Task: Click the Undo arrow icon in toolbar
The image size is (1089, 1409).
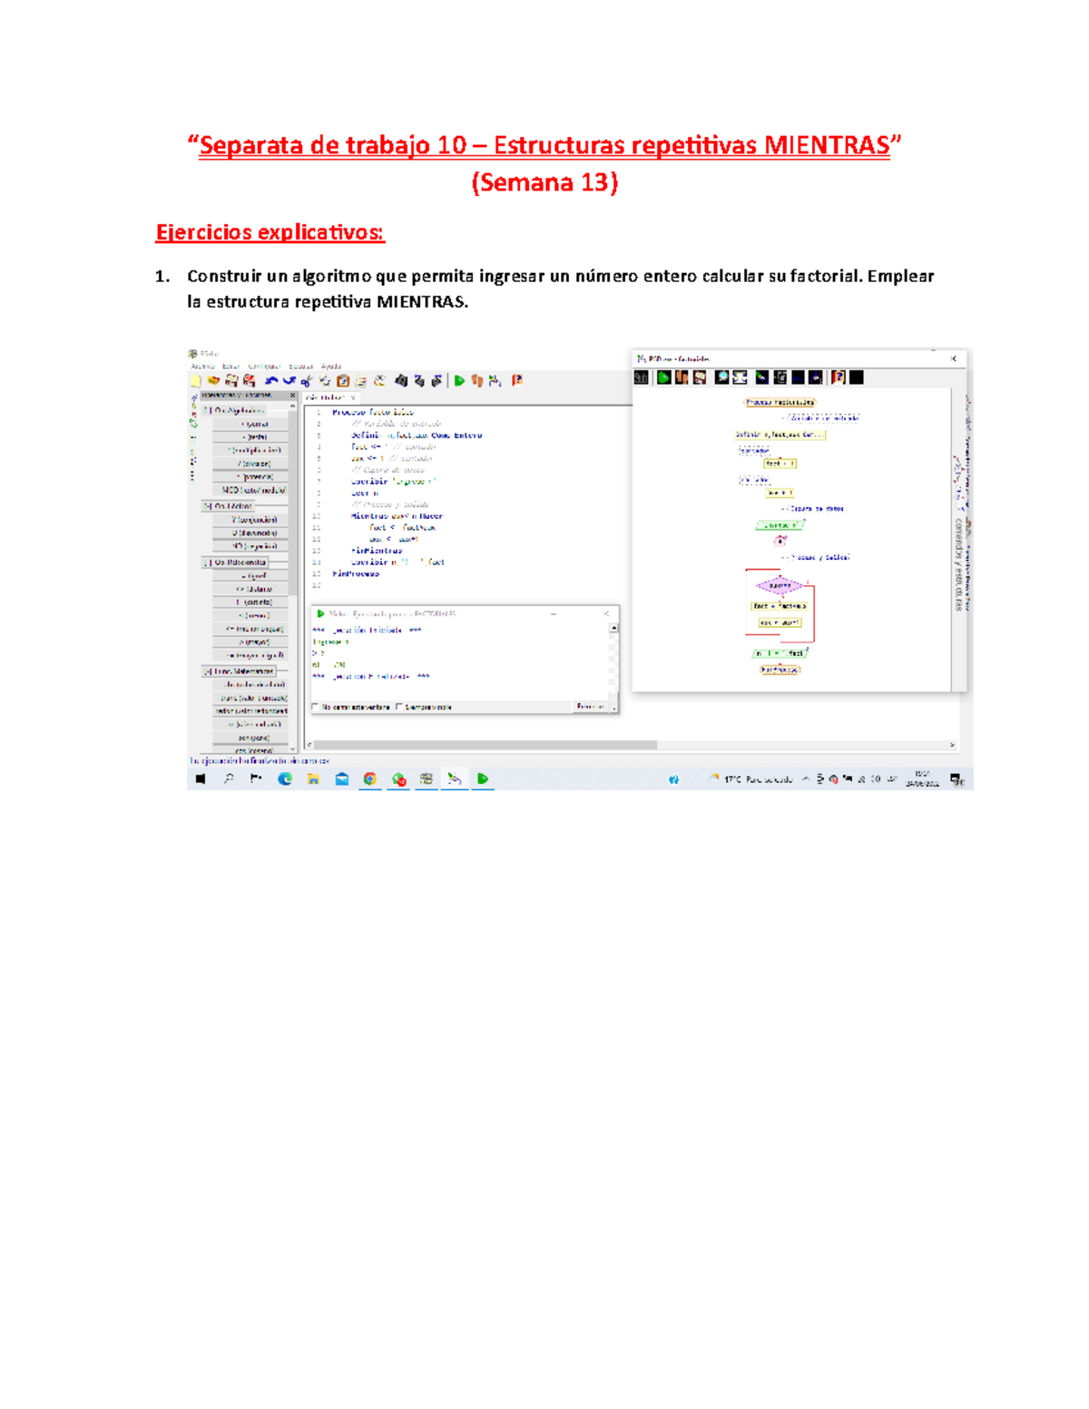Action: [270, 381]
